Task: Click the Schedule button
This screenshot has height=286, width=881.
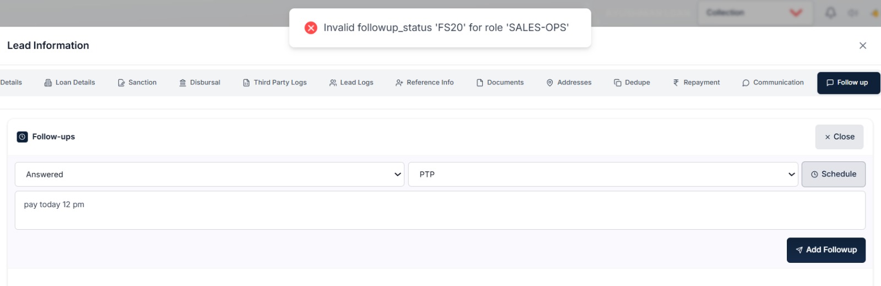Action: [x=834, y=174]
